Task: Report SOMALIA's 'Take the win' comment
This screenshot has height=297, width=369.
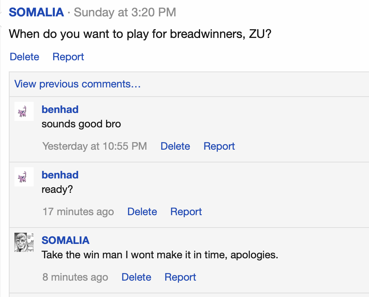Action: [180, 277]
